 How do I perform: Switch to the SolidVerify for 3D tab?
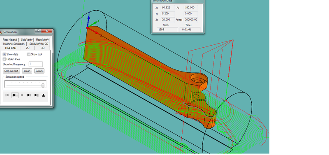click(x=39, y=44)
